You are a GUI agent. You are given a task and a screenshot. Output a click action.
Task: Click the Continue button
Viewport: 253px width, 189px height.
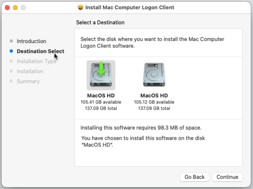click(x=227, y=177)
